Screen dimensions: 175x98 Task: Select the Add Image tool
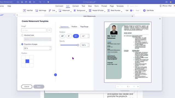pos(41,10)
